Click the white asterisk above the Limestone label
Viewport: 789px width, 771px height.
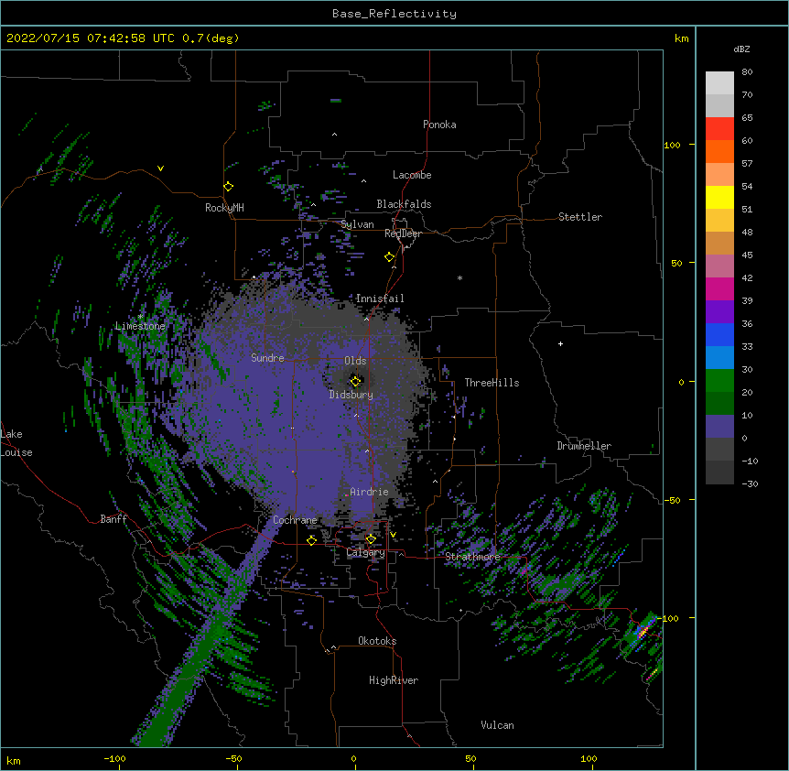pos(140,317)
